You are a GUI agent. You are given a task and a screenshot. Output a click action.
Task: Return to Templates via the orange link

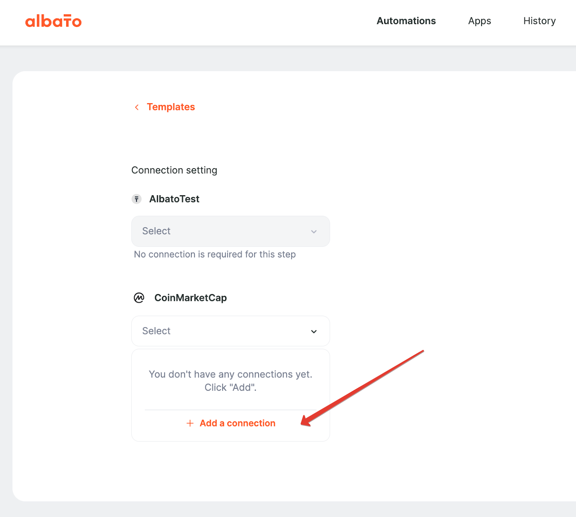(x=171, y=107)
